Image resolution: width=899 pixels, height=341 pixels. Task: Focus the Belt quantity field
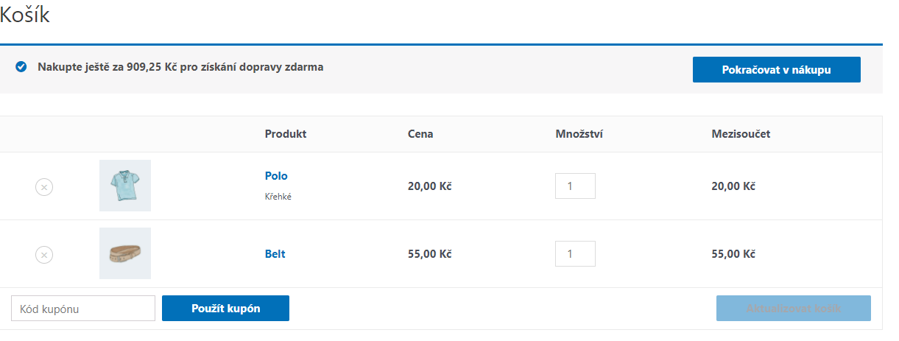click(x=575, y=254)
